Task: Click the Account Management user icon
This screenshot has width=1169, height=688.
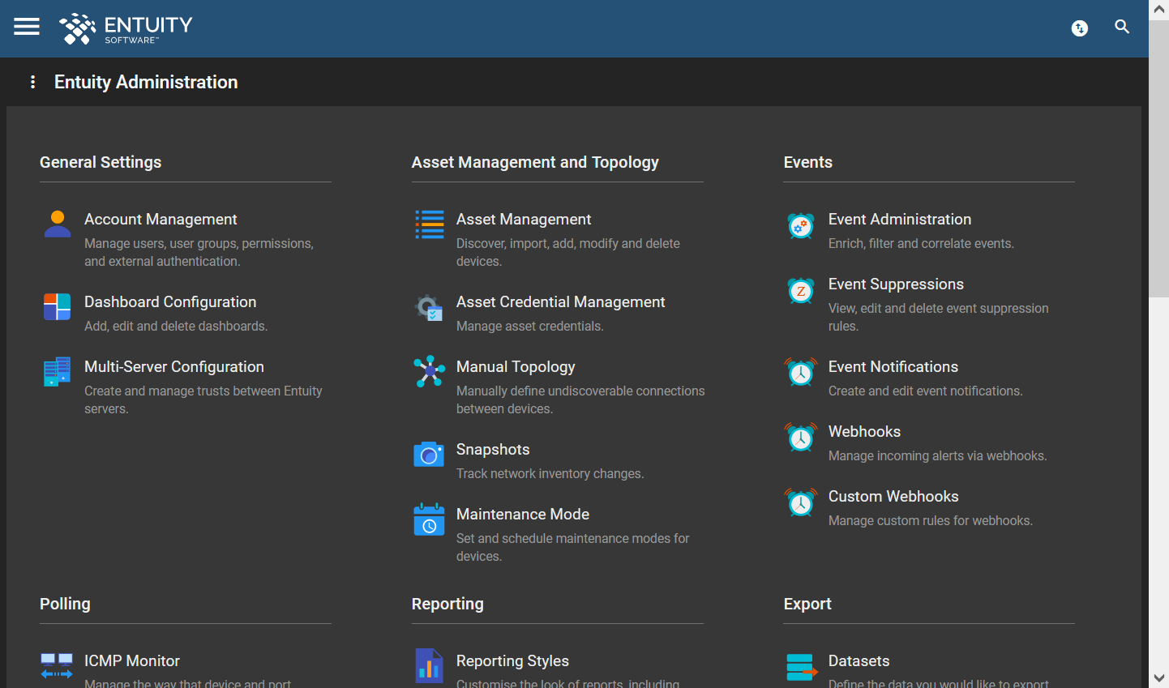Action: 58,224
